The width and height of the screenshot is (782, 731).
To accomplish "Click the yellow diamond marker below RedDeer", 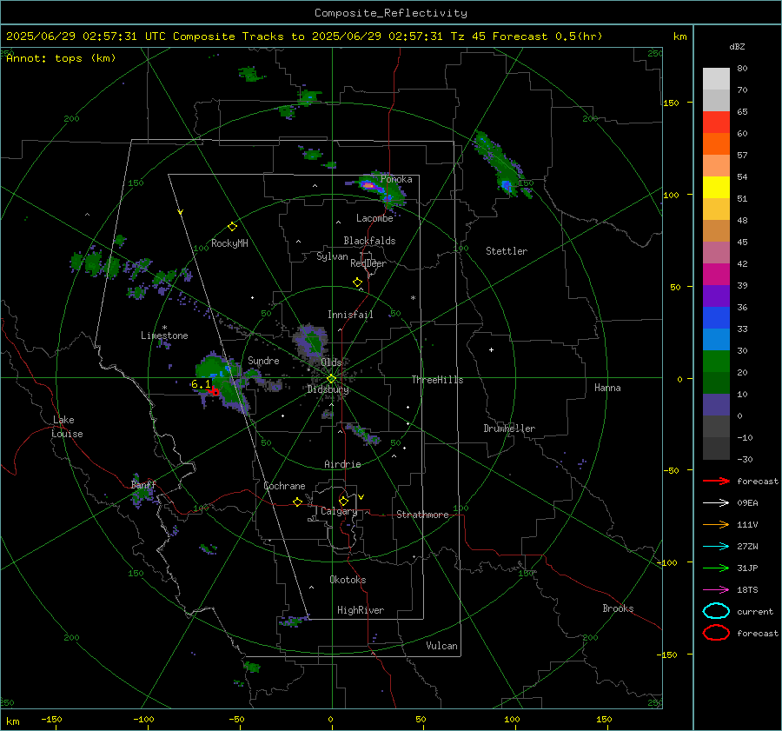I will point(357,282).
